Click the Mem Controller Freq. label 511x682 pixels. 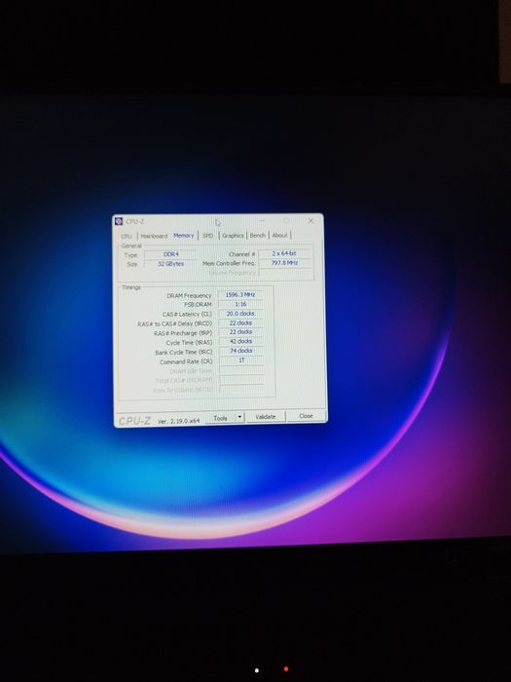(x=229, y=264)
